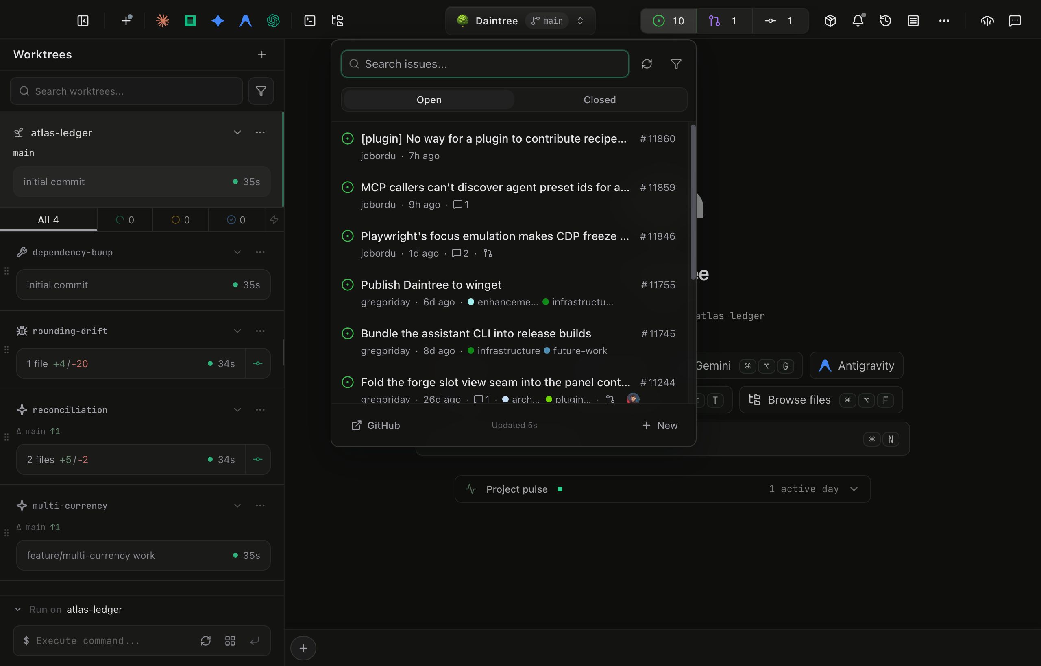1041x666 pixels.
Task: Create a New issue
Action: click(x=660, y=426)
